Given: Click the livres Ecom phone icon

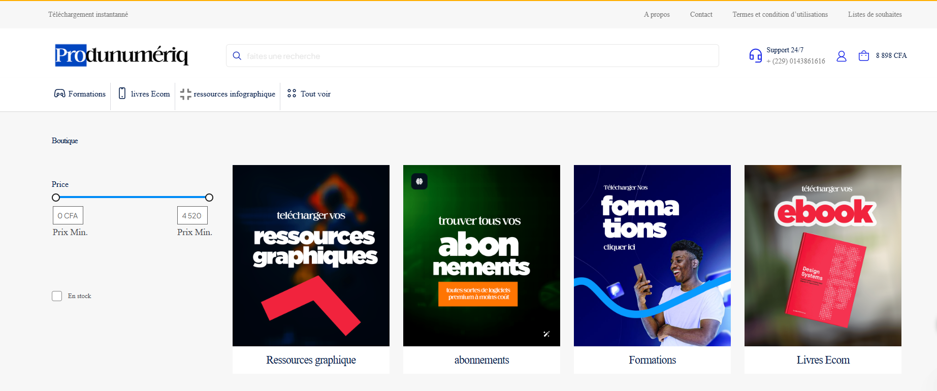Looking at the screenshot, I should tap(122, 93).
